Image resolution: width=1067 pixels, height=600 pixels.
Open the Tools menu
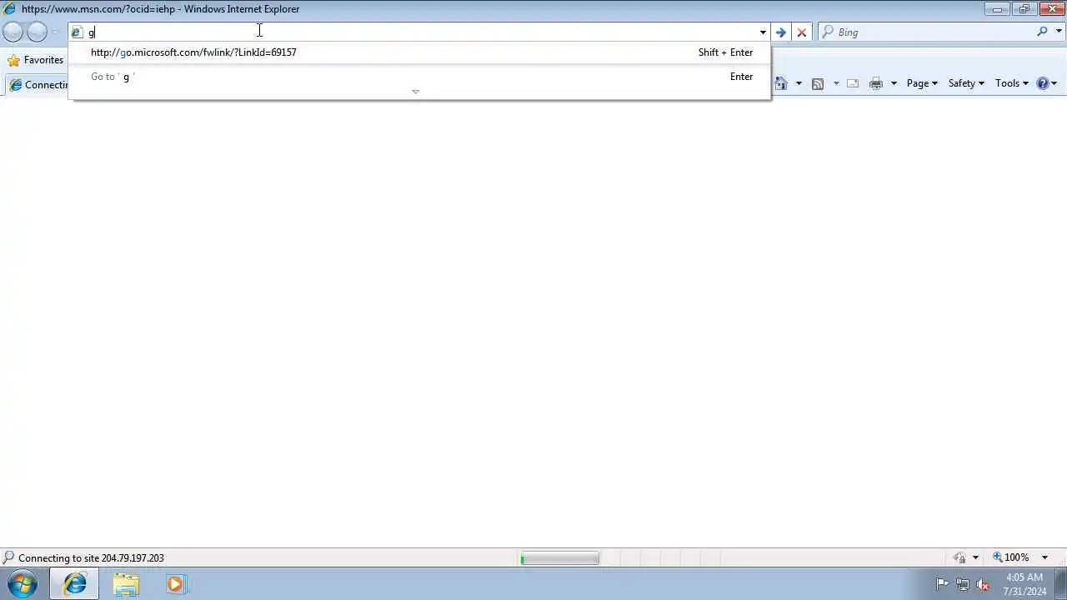tap(1012, 83)
